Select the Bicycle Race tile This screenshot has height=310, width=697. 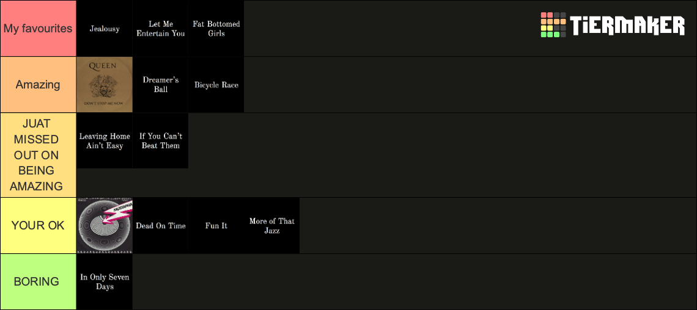(216, 84)
